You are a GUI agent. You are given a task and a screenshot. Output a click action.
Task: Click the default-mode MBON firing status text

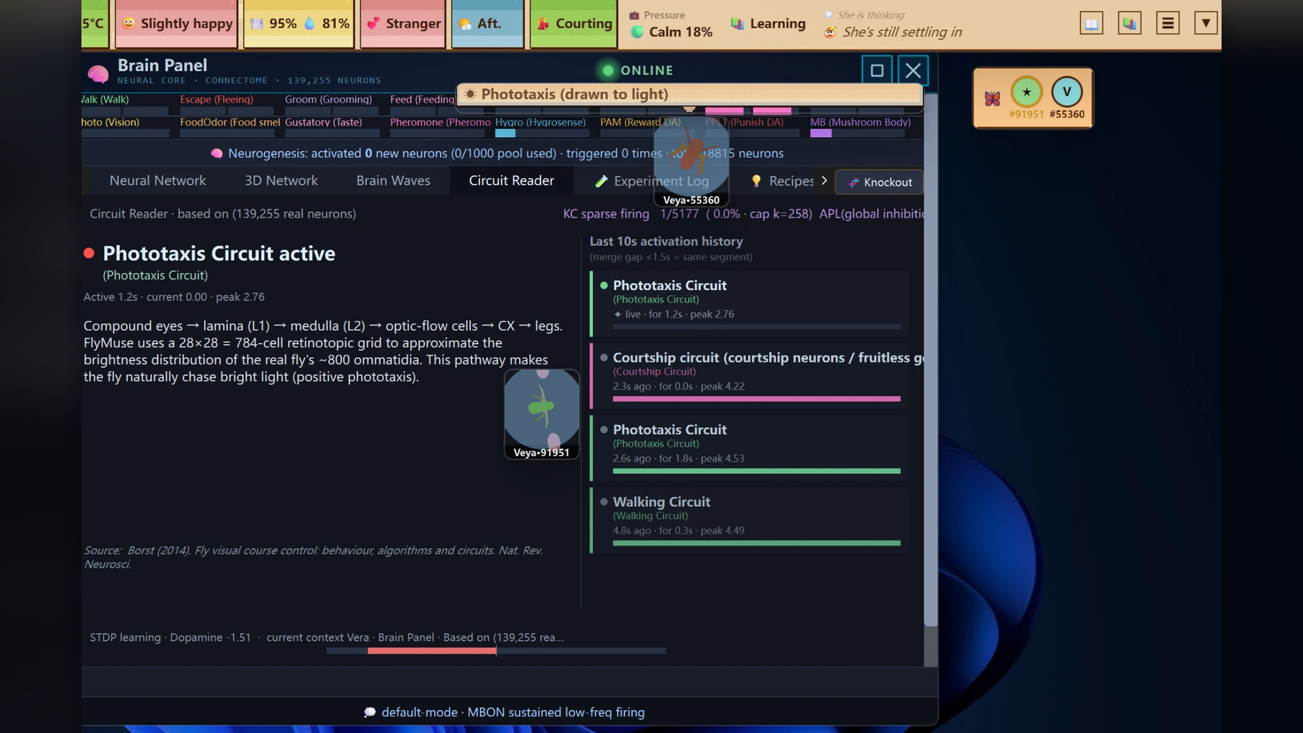[x=513, y=712]
